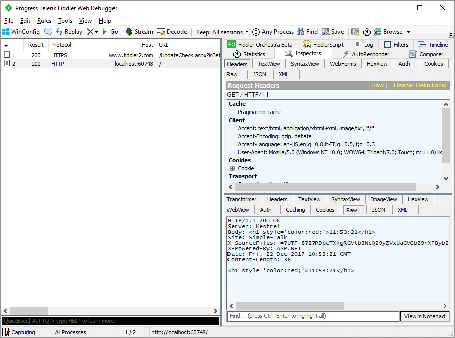Click the camera screenshot icon
455x338 pixels.
355,32
